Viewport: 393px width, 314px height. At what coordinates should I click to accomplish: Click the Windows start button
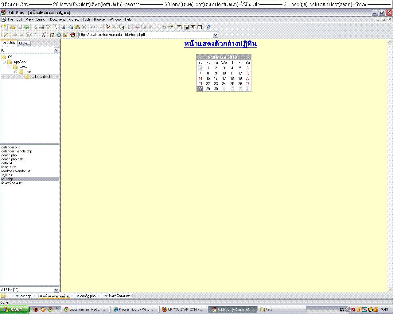[x=15, y=309]
